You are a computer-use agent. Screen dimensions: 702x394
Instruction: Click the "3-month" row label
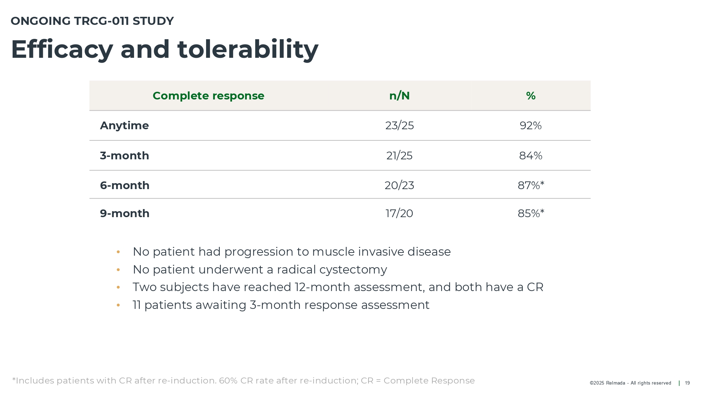pos(124,155)
